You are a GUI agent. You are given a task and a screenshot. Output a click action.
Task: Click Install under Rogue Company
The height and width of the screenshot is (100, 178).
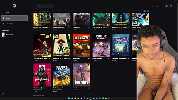point(95,60)
